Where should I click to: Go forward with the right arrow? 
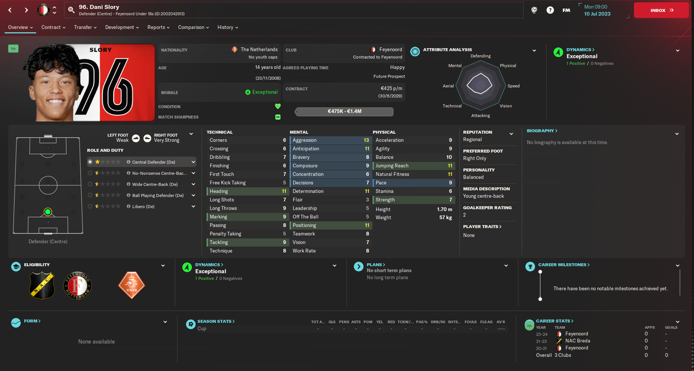pos(25,10)
